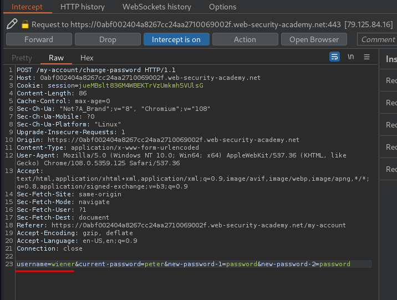Click the Sec-Fetch-Site: same-origin header
The image size is (397, 300).
(69, 194)
